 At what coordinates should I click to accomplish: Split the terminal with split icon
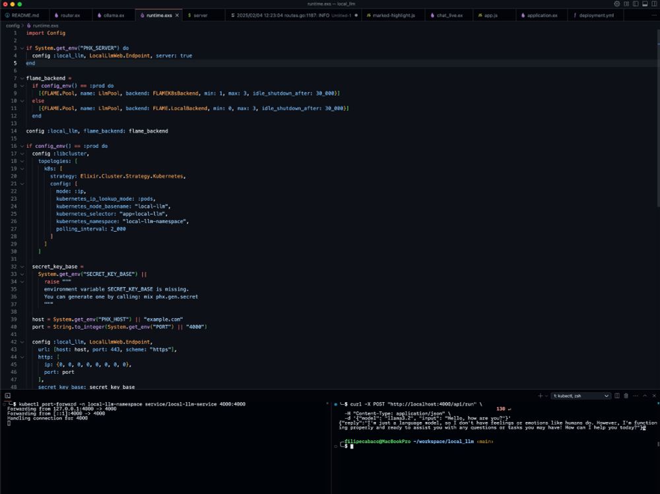tap(617, 396)
